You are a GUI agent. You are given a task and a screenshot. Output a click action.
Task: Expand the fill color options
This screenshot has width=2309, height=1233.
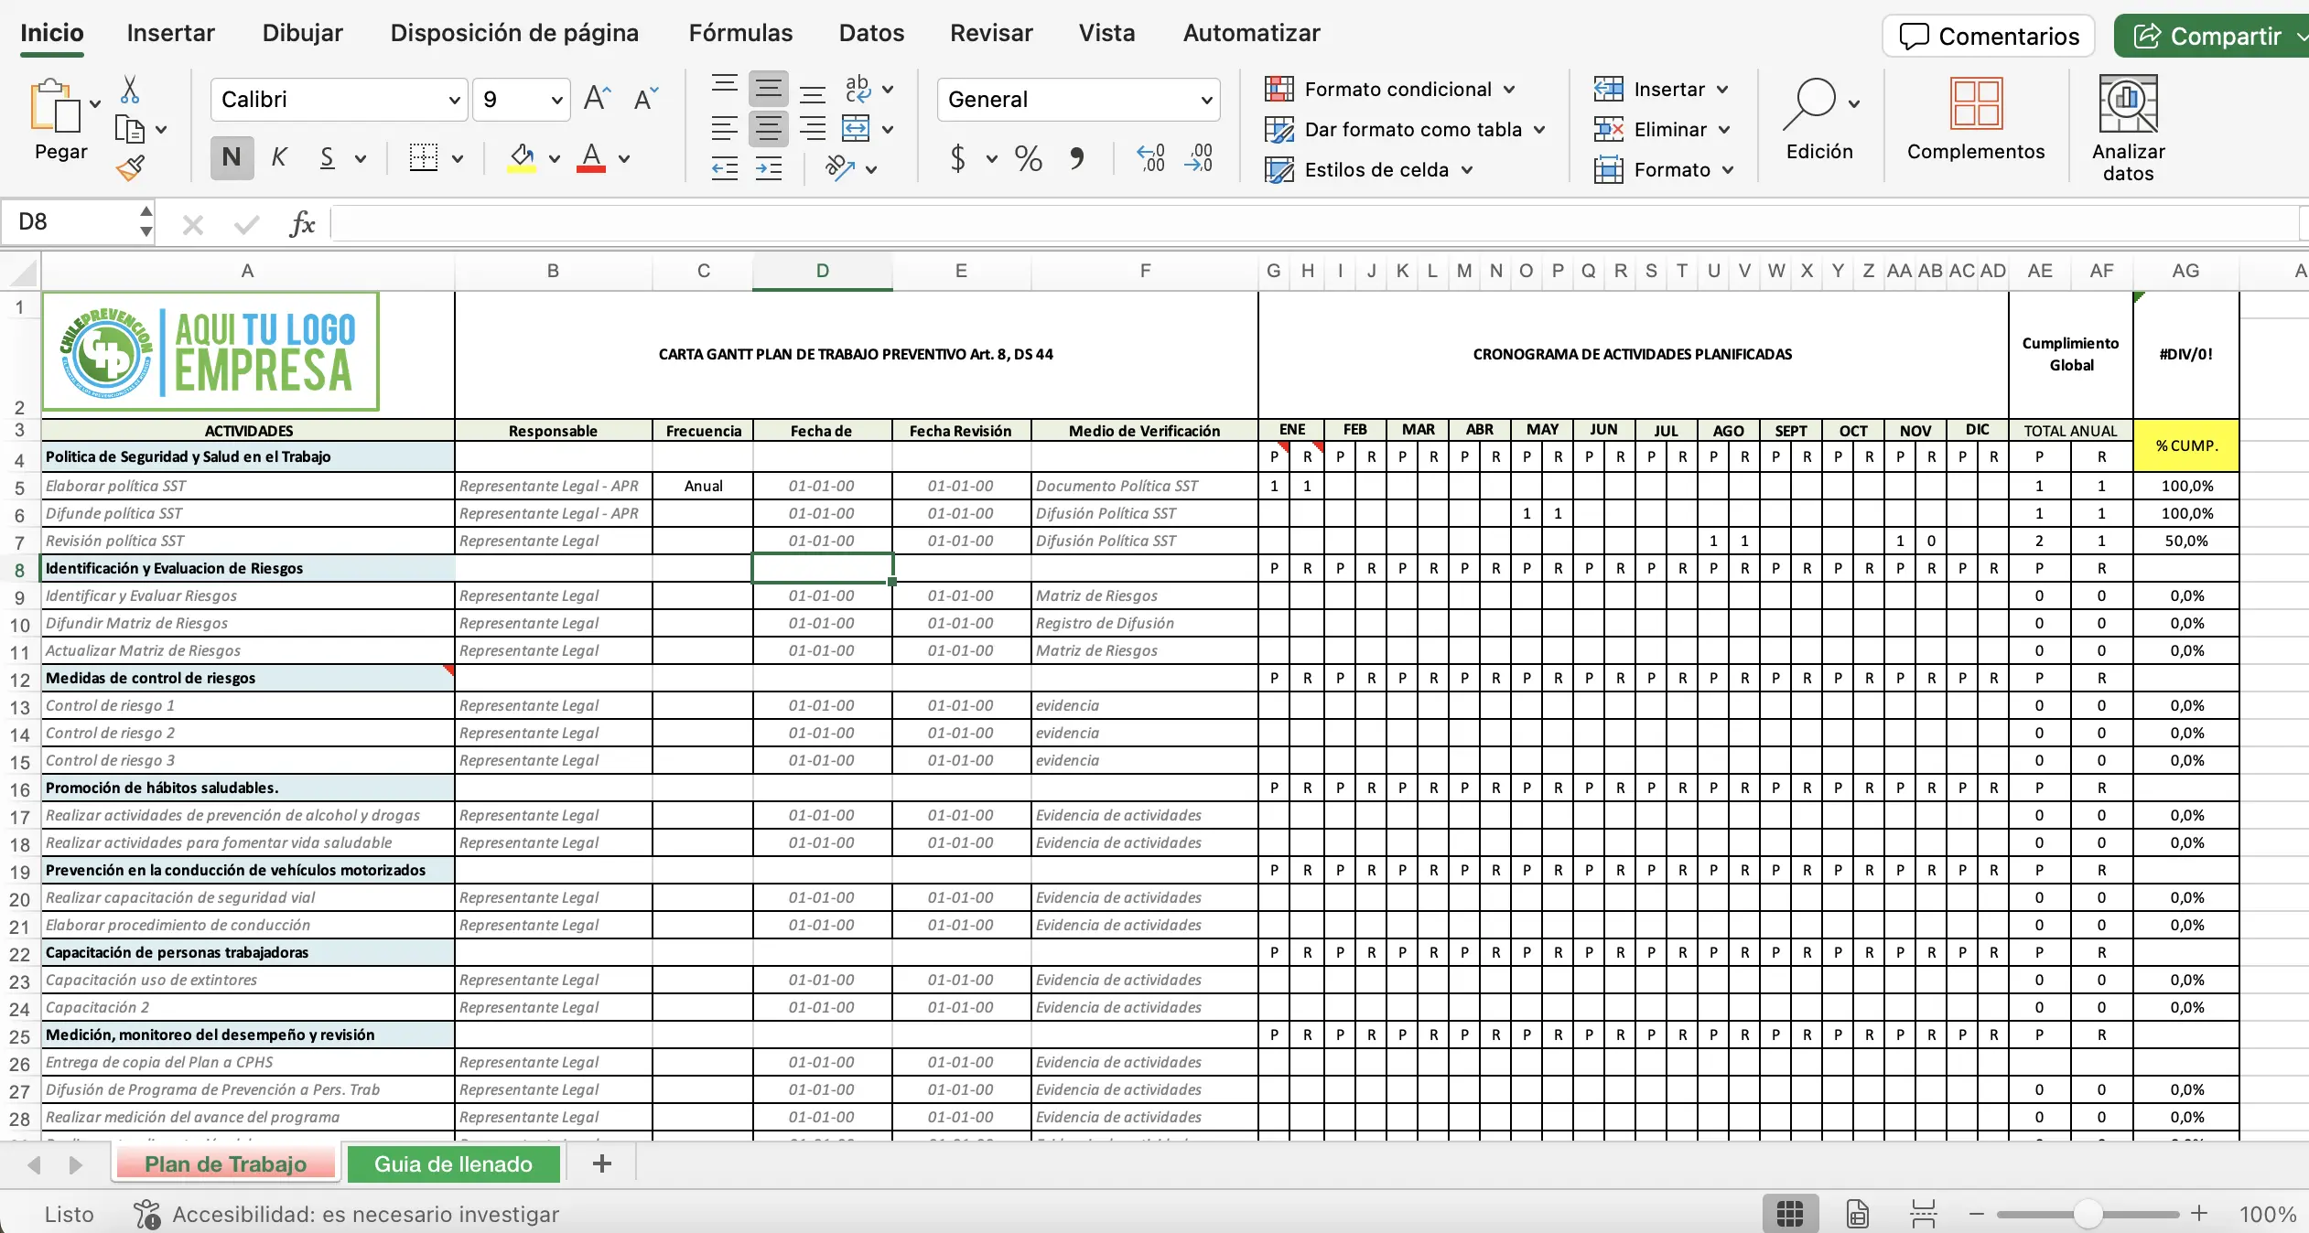[556, 157]
